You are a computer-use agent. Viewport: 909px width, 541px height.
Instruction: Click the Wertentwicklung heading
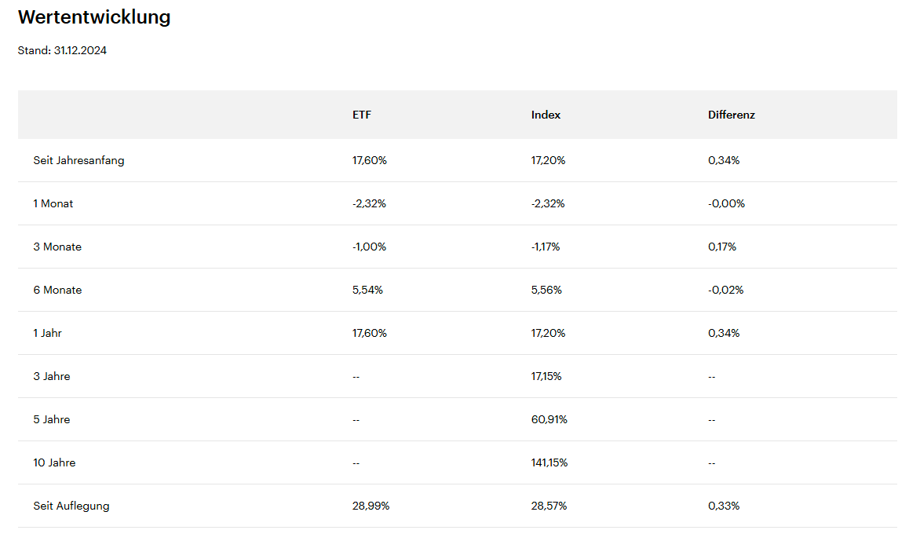tap(94, 17)
